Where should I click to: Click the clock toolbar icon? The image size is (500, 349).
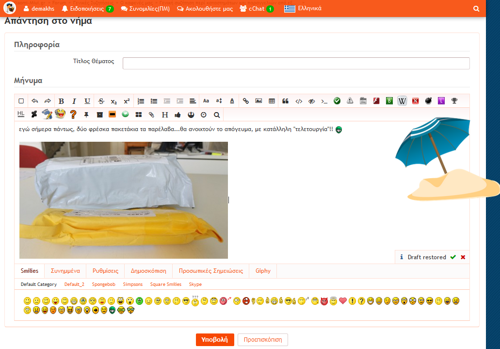click(x=204, y=115)
